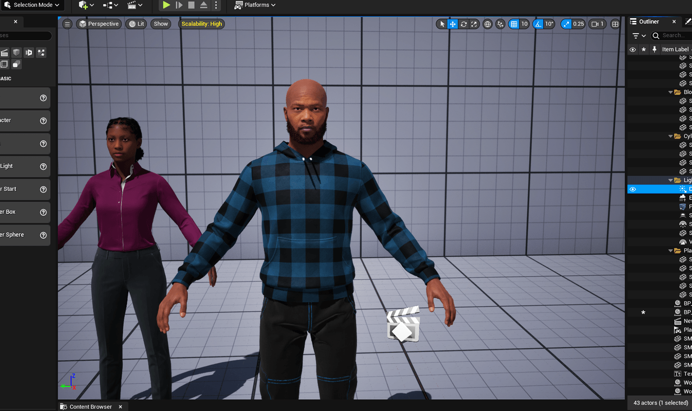Click the Outliner search field
This screenshot has height=411, width=692.
click(x=672, y=36)
